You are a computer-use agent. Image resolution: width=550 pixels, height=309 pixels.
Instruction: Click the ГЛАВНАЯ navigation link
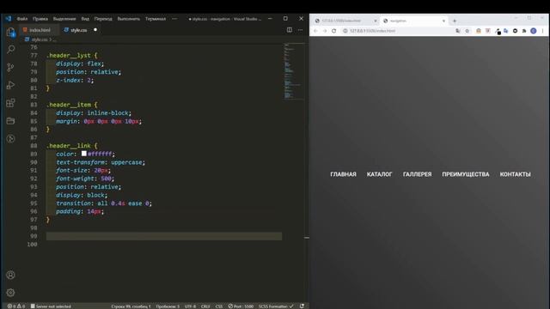point(343,174)
